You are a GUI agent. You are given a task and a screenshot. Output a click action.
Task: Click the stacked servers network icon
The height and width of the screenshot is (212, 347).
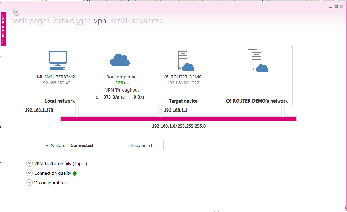(x=258, y=61)
